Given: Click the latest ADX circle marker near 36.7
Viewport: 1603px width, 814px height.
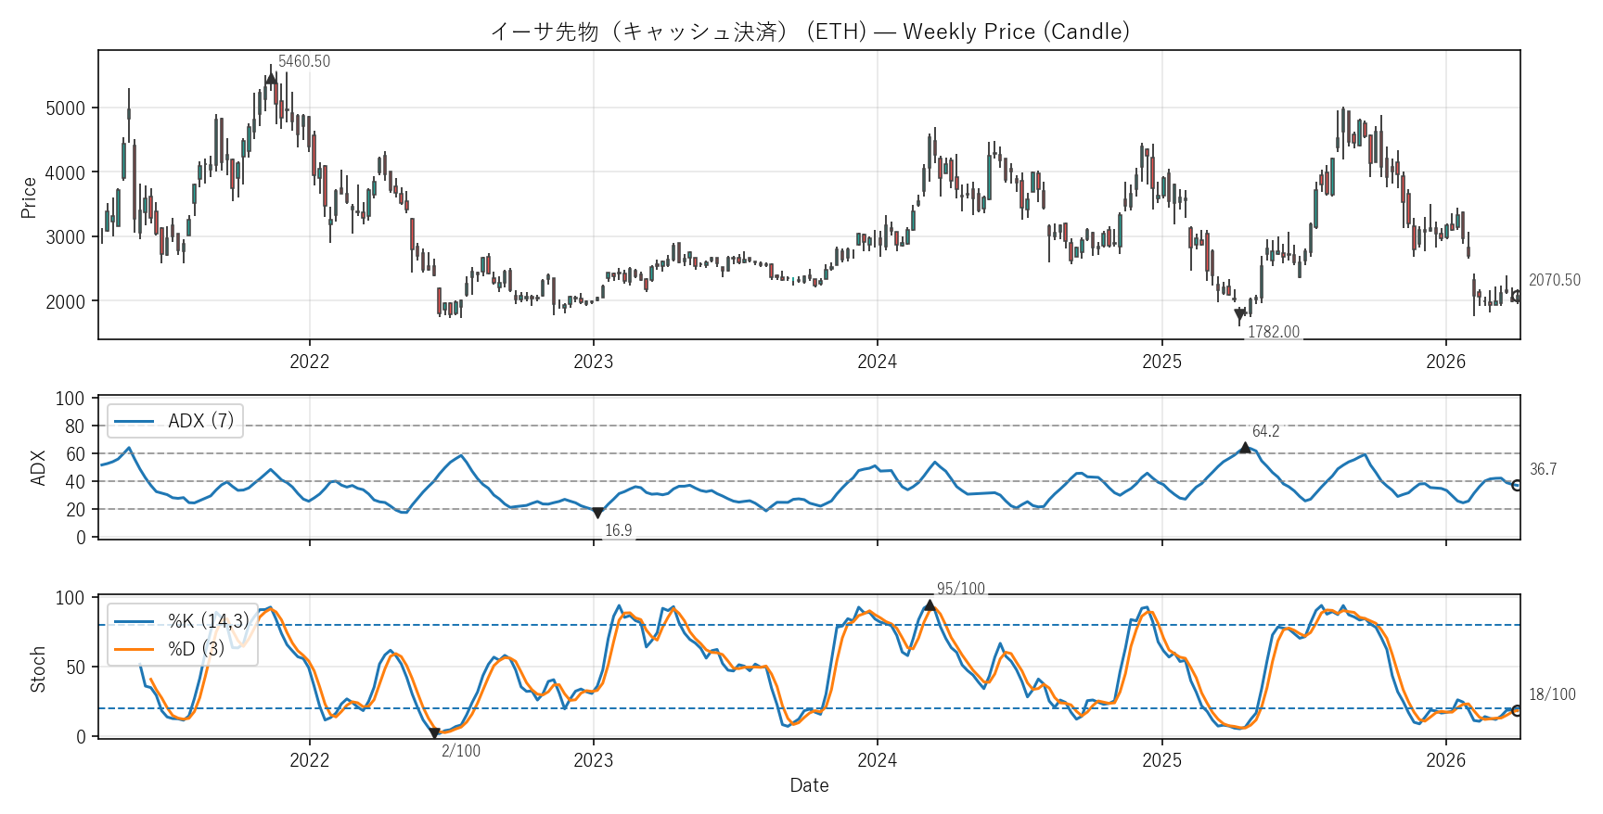Looking at the screenshot, I should coord(1518,486).
